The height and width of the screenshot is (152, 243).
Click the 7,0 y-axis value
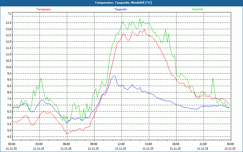point(9,105)
